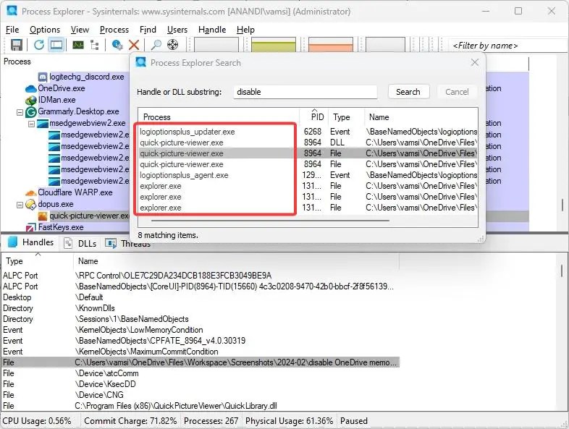Sort search results by Process column
Screen dimensions: 569x429
[219, 116]
